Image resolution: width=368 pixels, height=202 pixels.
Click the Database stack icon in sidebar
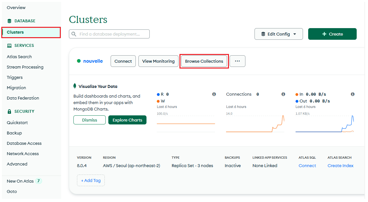pyautogui.click(x=9, y=21)
